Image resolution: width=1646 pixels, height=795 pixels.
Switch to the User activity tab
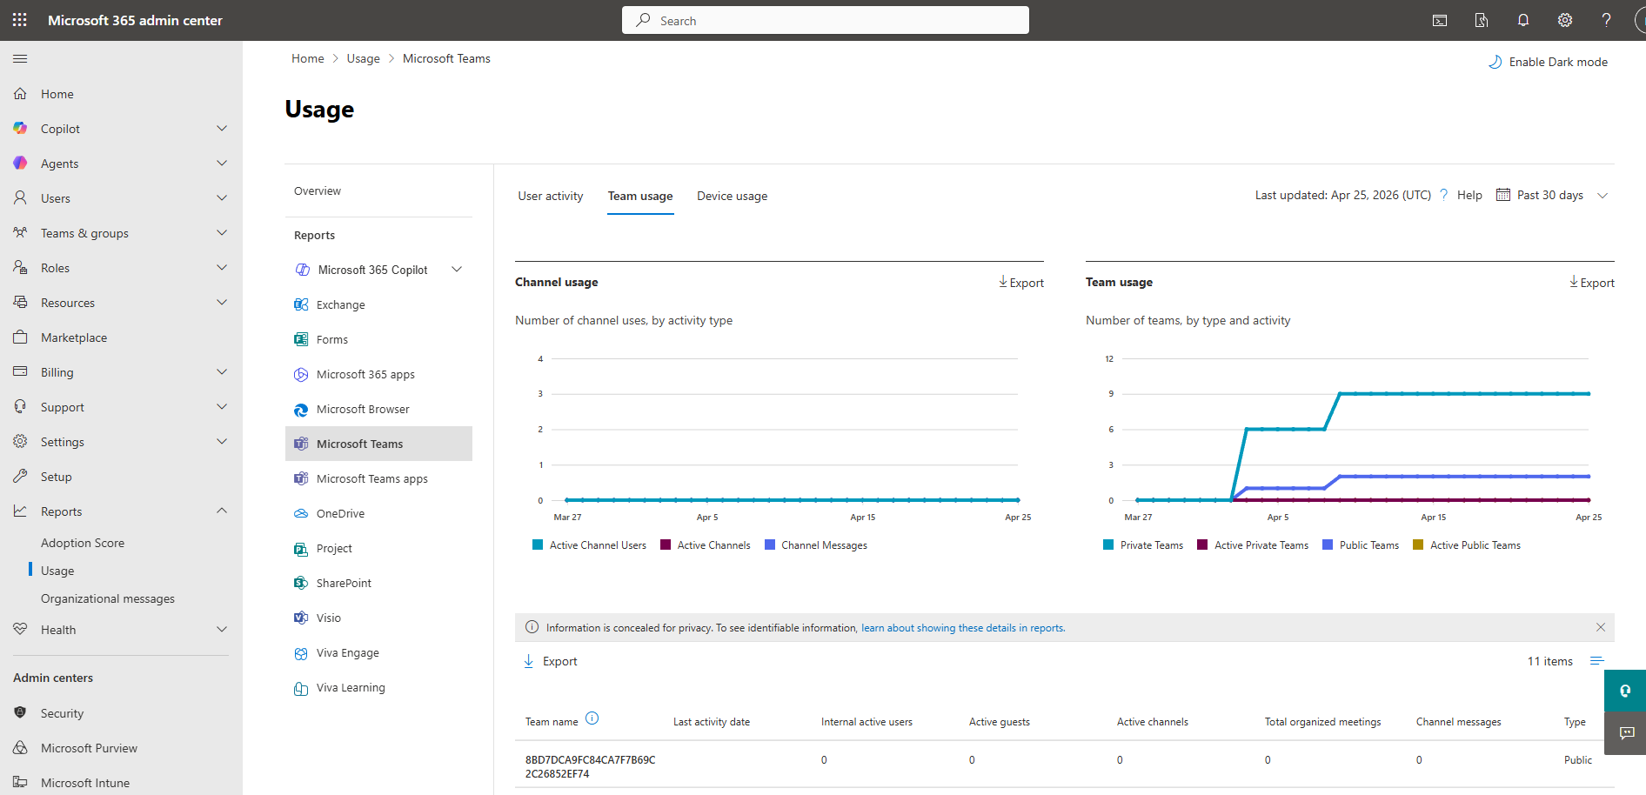(551, 196)
